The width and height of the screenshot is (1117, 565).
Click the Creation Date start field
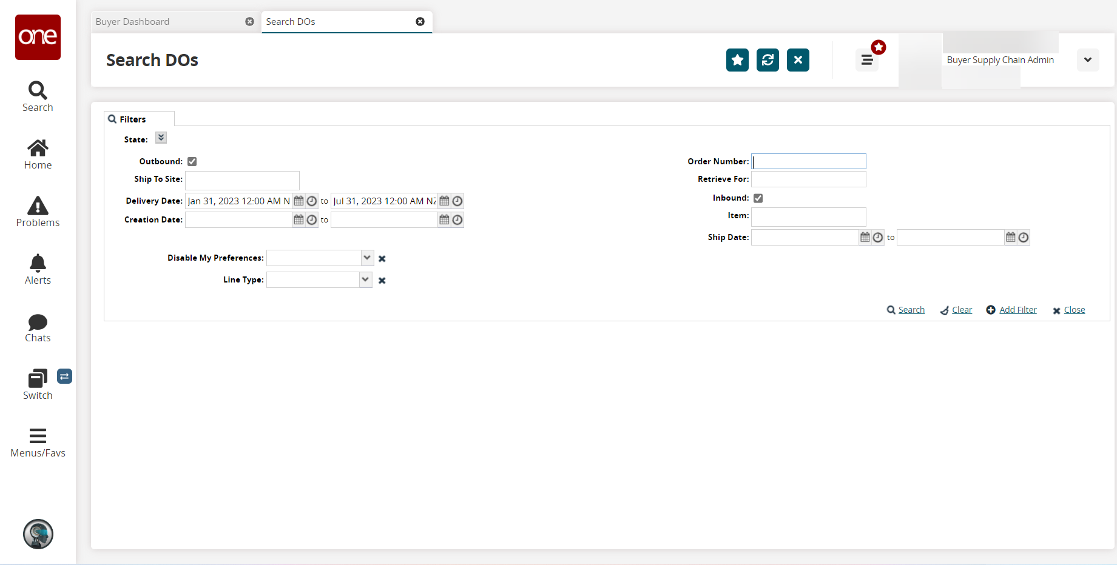point(238,219)
